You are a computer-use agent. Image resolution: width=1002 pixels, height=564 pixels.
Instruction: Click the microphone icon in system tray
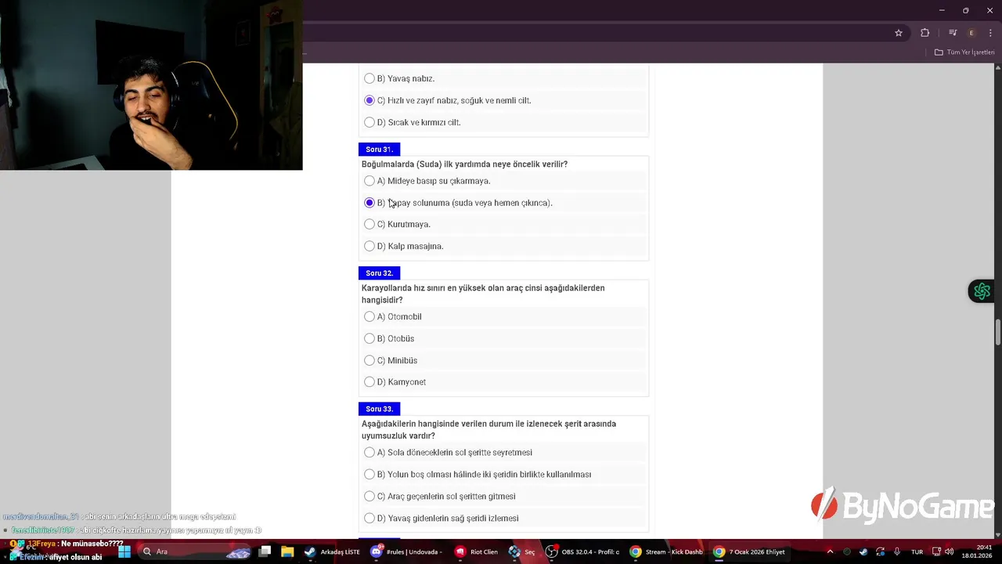[897, 551]
